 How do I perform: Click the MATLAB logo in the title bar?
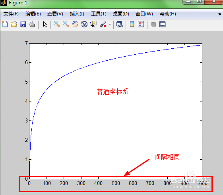coord(4,3)
